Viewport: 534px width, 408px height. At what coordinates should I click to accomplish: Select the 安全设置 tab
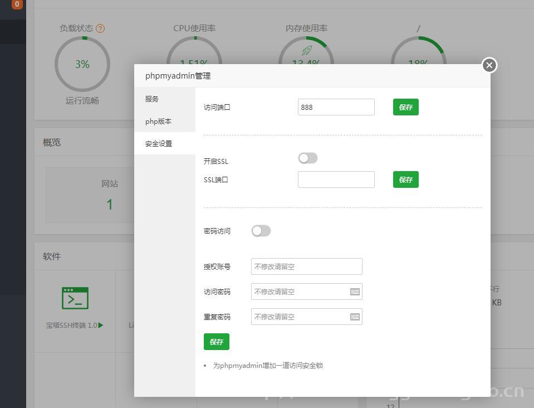158,143
